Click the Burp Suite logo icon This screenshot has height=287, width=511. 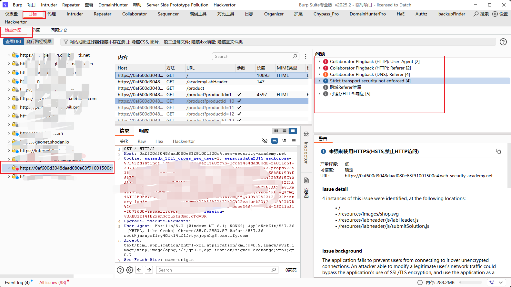click(x=5, y=5)
